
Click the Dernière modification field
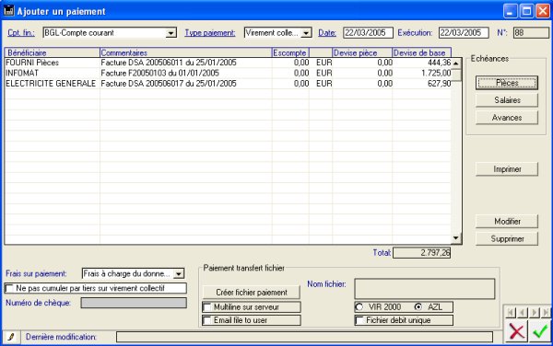pyautogui.click(x=304, y=337)
